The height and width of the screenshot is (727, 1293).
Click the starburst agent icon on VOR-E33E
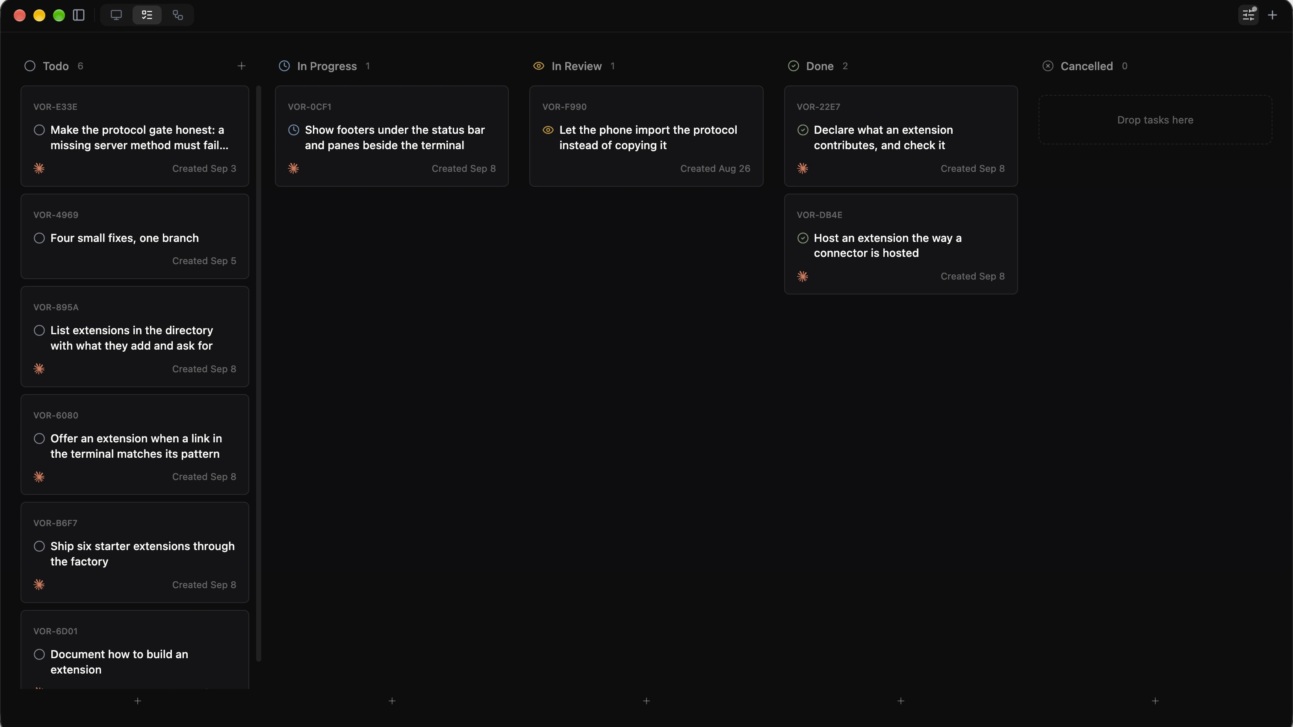point(39,168)
